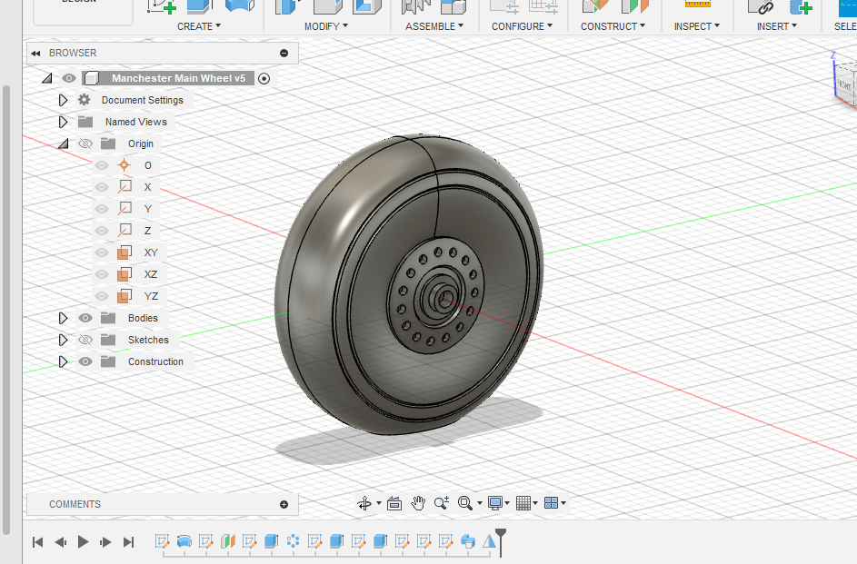Toggle visibility of origin point O
Image resolution: width=857 pixels, height=564 pixels.
pos(102,165)
